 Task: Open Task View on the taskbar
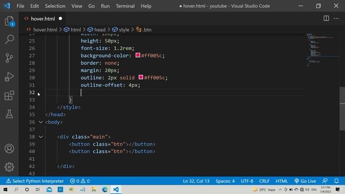(x=38, y=190)
